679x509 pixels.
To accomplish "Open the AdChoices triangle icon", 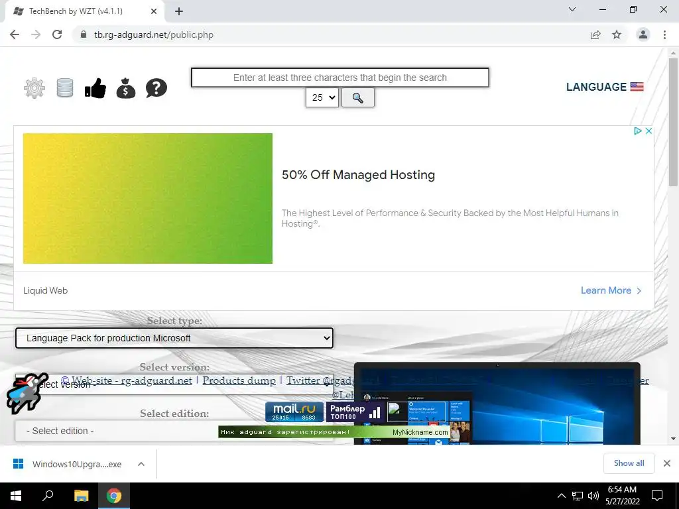I will tap(637, 131).
